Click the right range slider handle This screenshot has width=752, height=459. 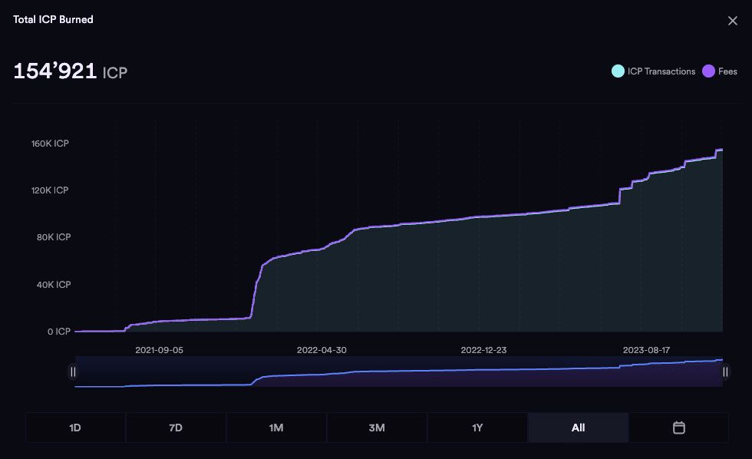[725, 371]
